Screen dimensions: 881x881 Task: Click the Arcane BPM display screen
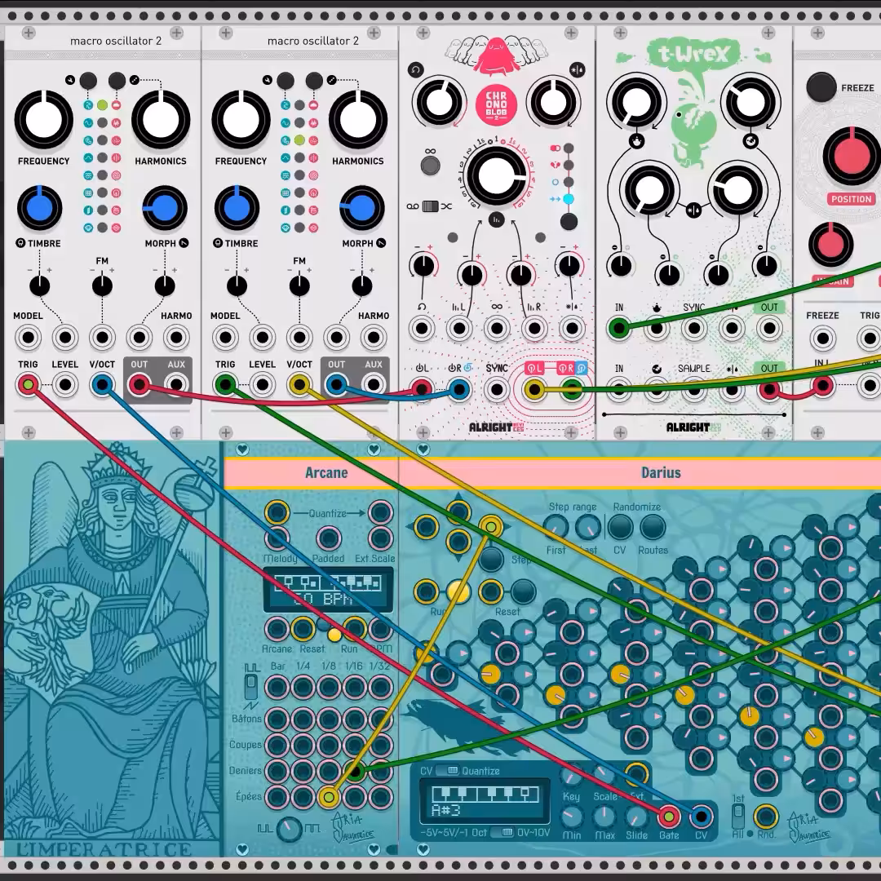tap(328, 590)
